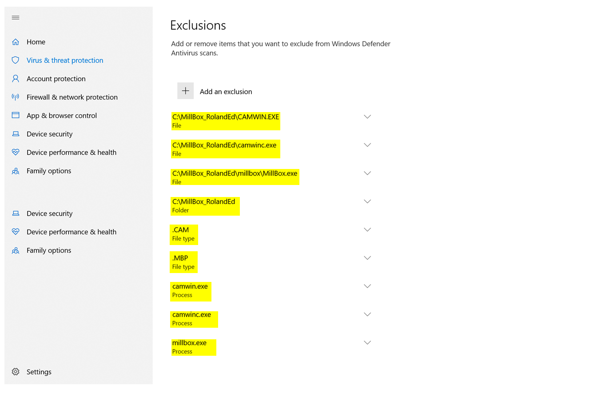Go to Home in the sidebar
Image resolution: width=593 pixels, height=410 pixels.
click(x=36, y=42)
